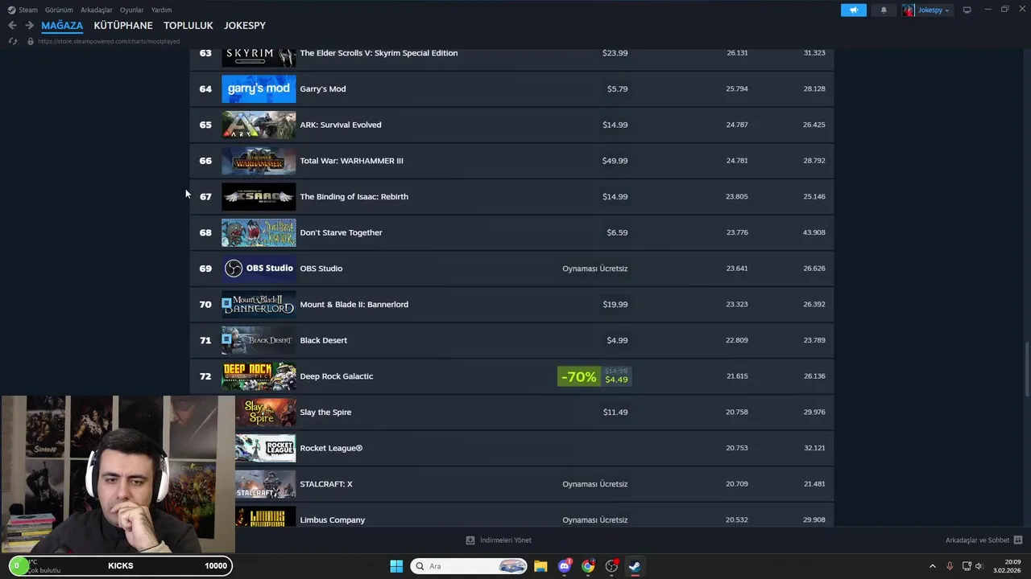The height and width of the screenshot is (579, 1031).
Task: Click the taskbar Ara search box
Action: tap(470, 566)
